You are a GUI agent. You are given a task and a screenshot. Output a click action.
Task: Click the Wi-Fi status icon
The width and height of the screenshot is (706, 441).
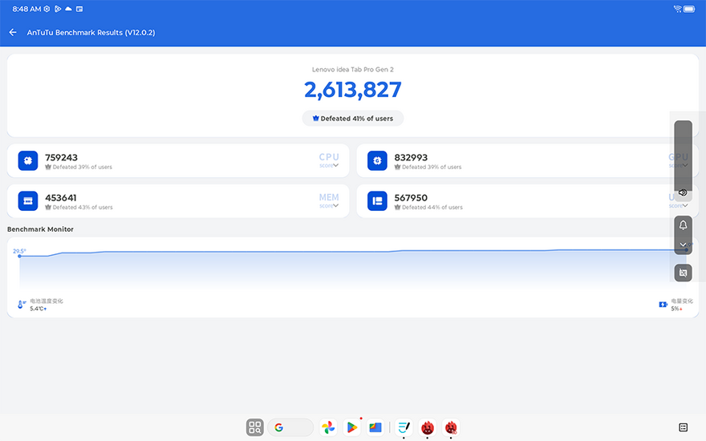(x=678, y=9)
